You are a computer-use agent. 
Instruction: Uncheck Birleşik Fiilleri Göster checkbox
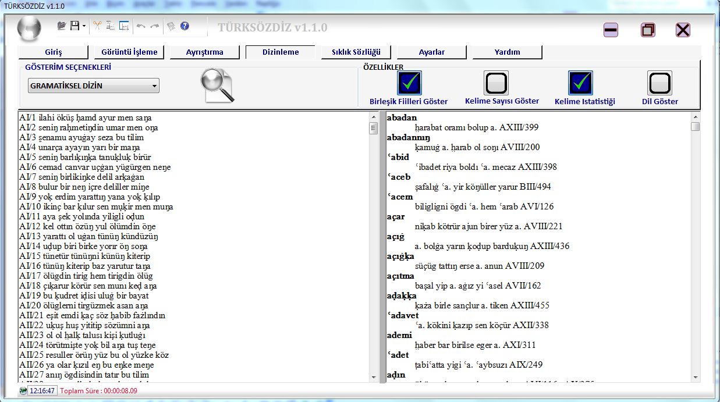(409, 83)
